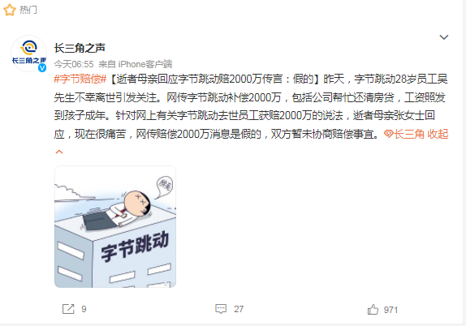Viewport: 466px width, 326px height.
Task: Open the #字节赔偿# hashtag topic
Action: coord(80,79)
